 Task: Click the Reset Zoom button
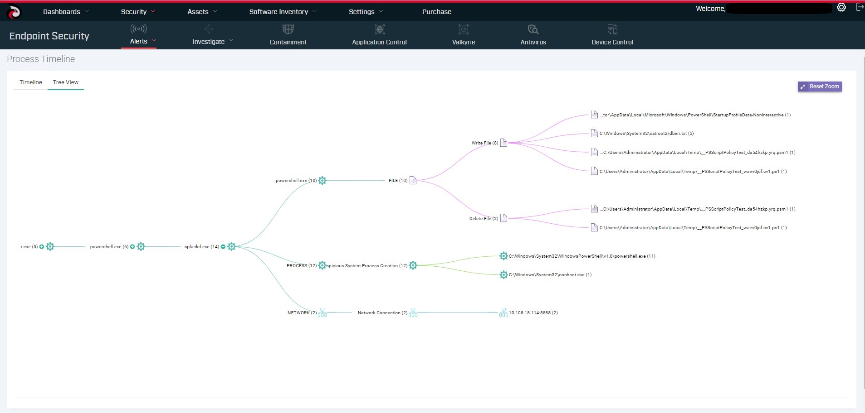click(x=820, y=86)
